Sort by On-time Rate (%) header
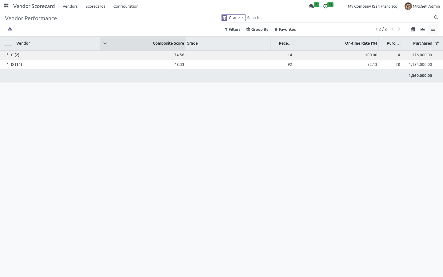Screen dimensions: 443x277 point(336,43)
